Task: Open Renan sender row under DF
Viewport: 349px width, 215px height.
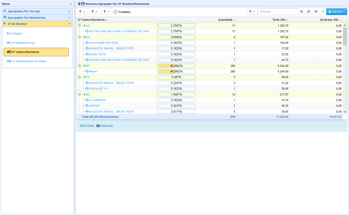Action: [x=93, y=71]
